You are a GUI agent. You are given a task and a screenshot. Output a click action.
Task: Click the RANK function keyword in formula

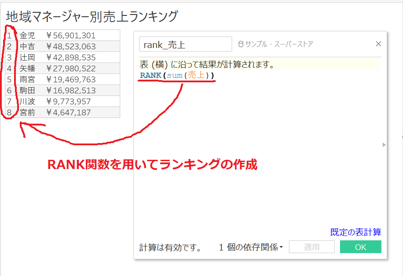click(x=151, y=75)
